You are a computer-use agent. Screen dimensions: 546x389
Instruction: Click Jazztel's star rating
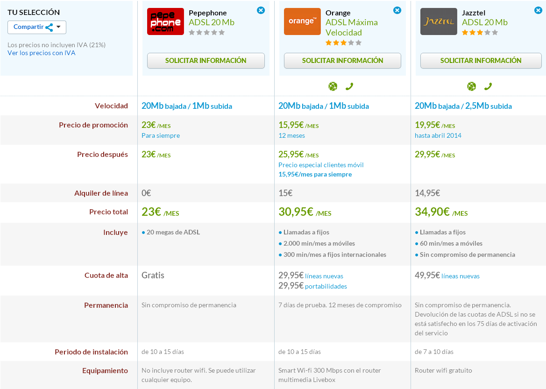480,32
